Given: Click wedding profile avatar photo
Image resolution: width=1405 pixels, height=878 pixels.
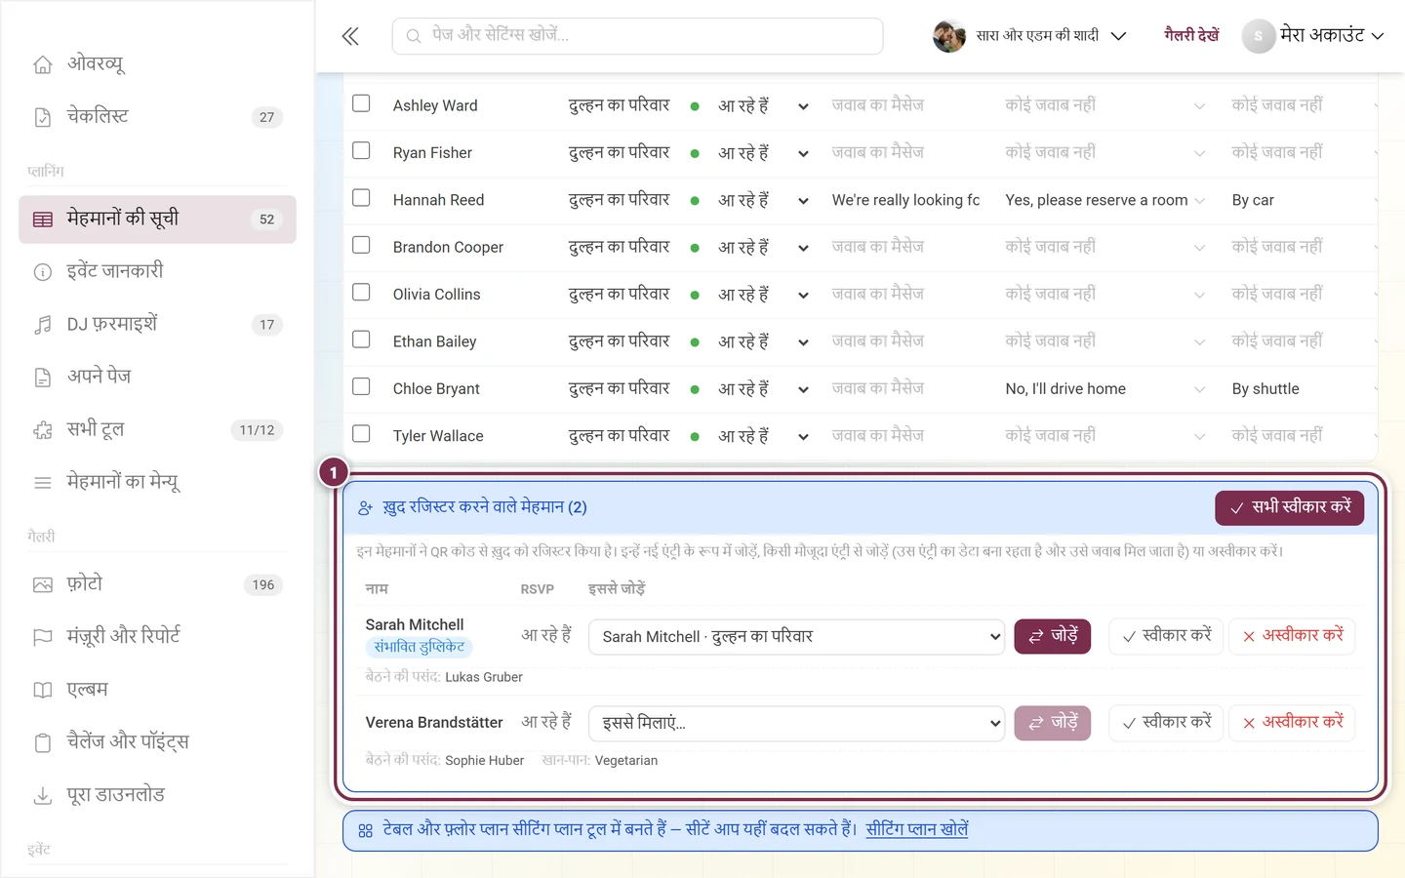Looking at the screenshot, I should 949,36.
